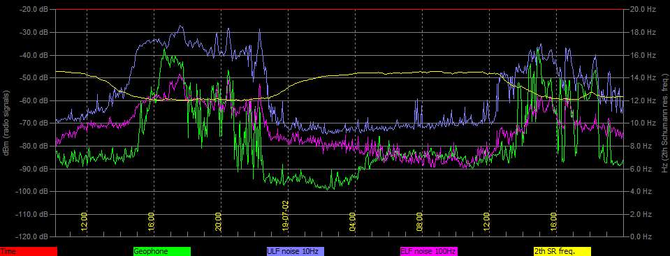Screen dimensions: 670x256
Task: Click the ULF noise 10Hz legend swatch
Action: tap(296, 251)
